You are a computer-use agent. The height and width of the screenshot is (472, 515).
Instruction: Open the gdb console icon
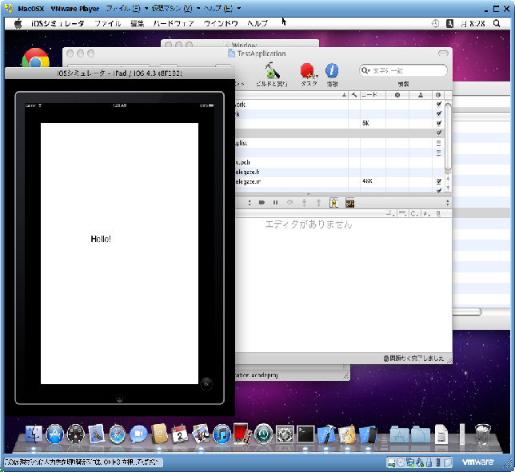tap(349, 203)
